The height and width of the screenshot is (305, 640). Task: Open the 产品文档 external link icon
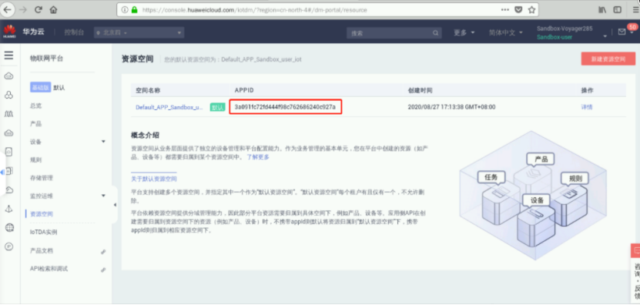pyautogui.click(x=103, y=252)
